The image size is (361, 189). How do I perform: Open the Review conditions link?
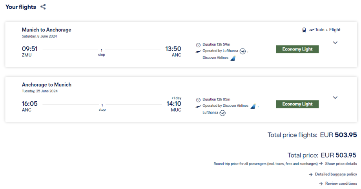pos(341,184)
